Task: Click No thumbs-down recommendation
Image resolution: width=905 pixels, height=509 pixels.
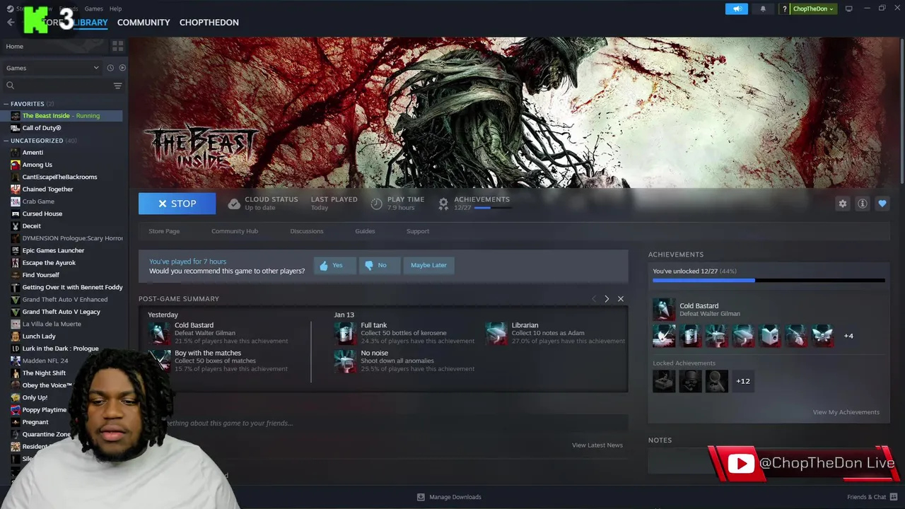Action: (380, 265)
